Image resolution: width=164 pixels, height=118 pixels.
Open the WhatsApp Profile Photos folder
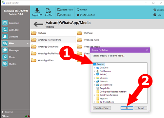(x=45, y=53)
